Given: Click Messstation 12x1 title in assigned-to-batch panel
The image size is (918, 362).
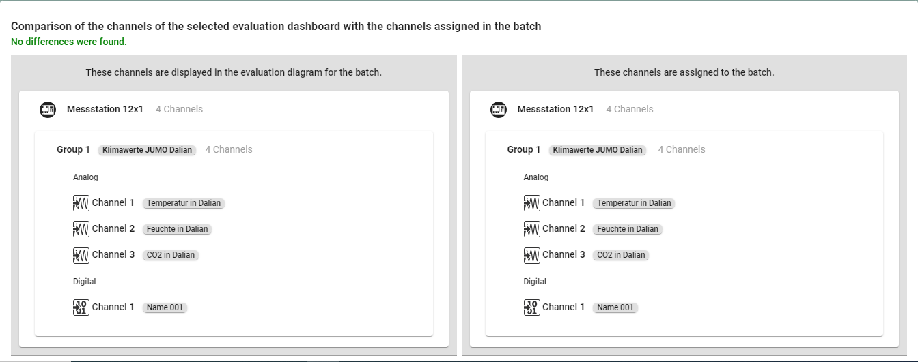Looking at the screenshot, I should click(555, 109).
